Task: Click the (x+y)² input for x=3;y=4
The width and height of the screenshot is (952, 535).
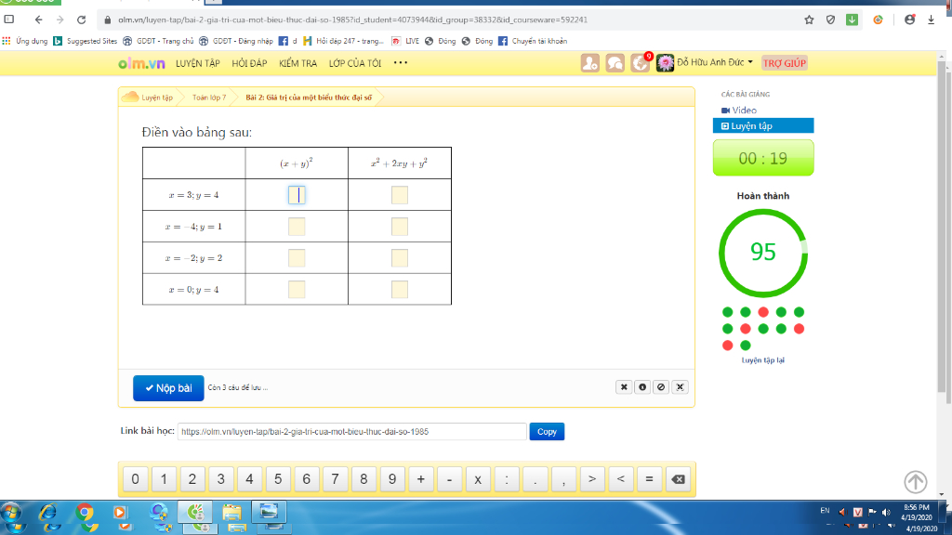Action: pyautogui.click(x=297, y=195)
